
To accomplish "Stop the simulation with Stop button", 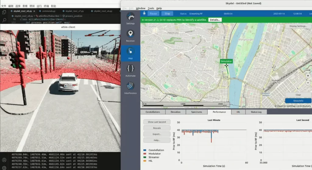I will coord(167,13).
